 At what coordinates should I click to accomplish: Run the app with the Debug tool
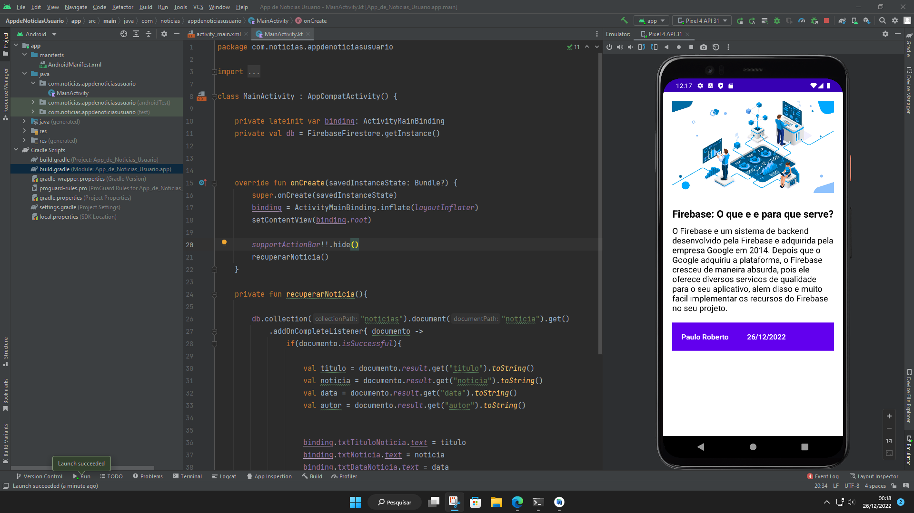point(777,21)
